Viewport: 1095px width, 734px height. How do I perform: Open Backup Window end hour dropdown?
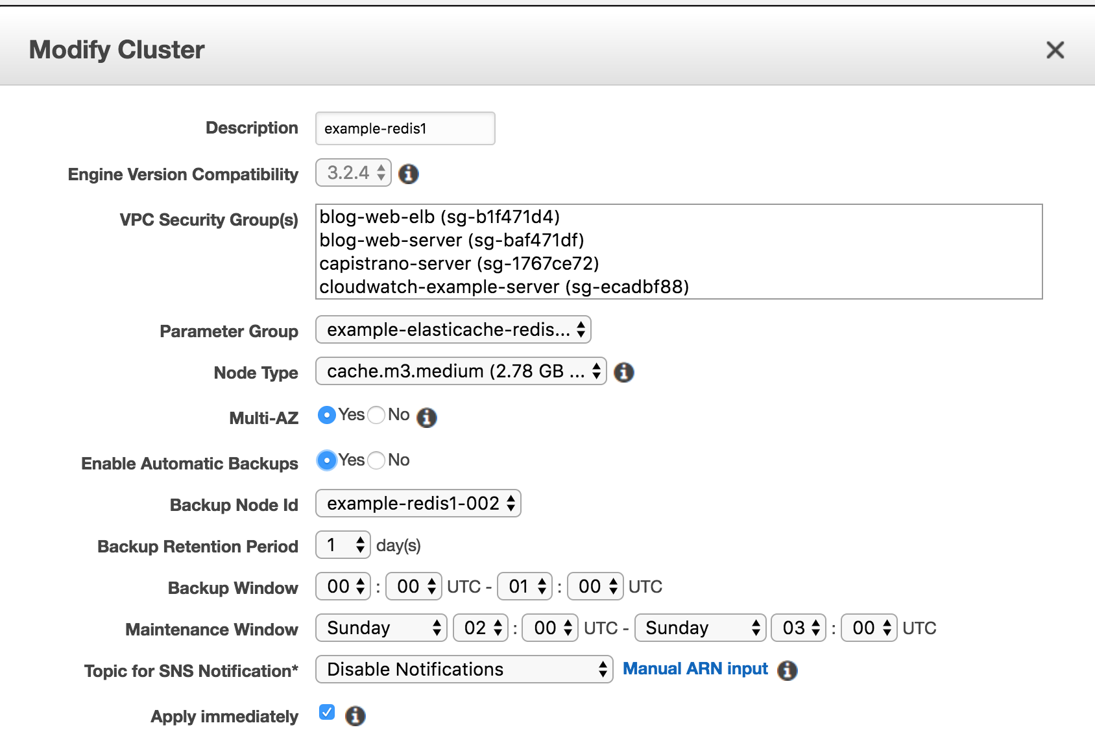click(525, 586)
